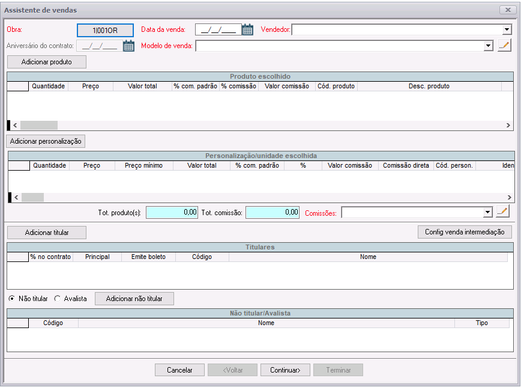Open calendar picker for Data da venda
The width and height of the screenshot is (521, 387).
coord(247,29)
